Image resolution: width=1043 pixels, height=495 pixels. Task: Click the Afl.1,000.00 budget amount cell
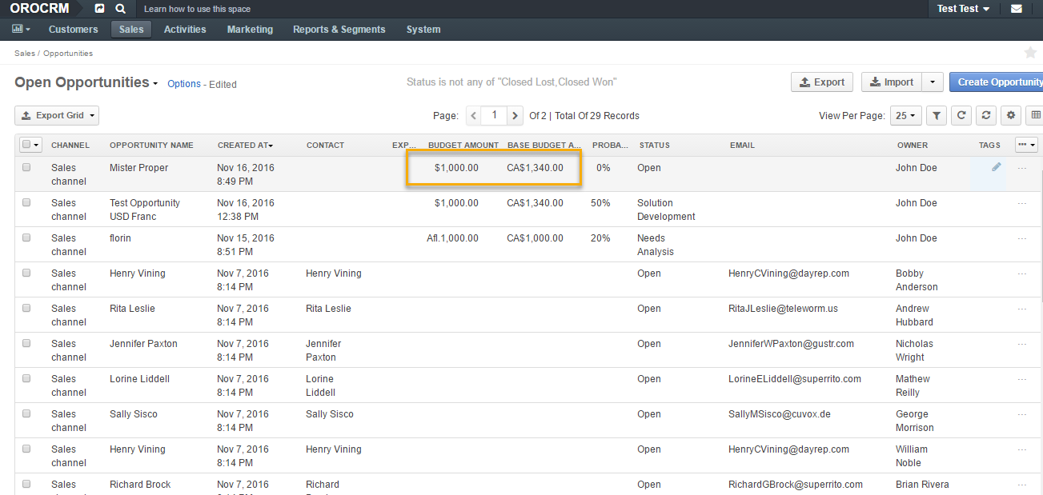(453, 238)
